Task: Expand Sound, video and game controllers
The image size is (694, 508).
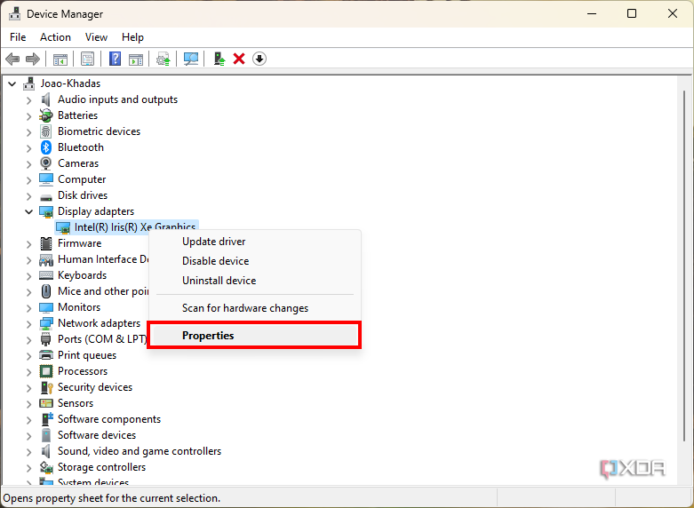Action: pyautogui.click(x=29, y=451)
